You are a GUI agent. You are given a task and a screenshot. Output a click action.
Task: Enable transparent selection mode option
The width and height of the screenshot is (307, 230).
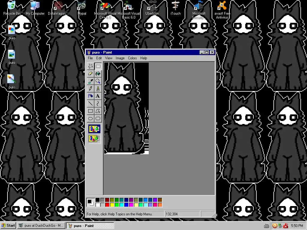click(94, 138)
